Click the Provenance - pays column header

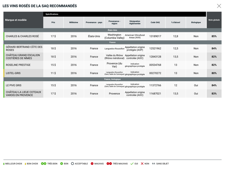click(x=94, y=22)
